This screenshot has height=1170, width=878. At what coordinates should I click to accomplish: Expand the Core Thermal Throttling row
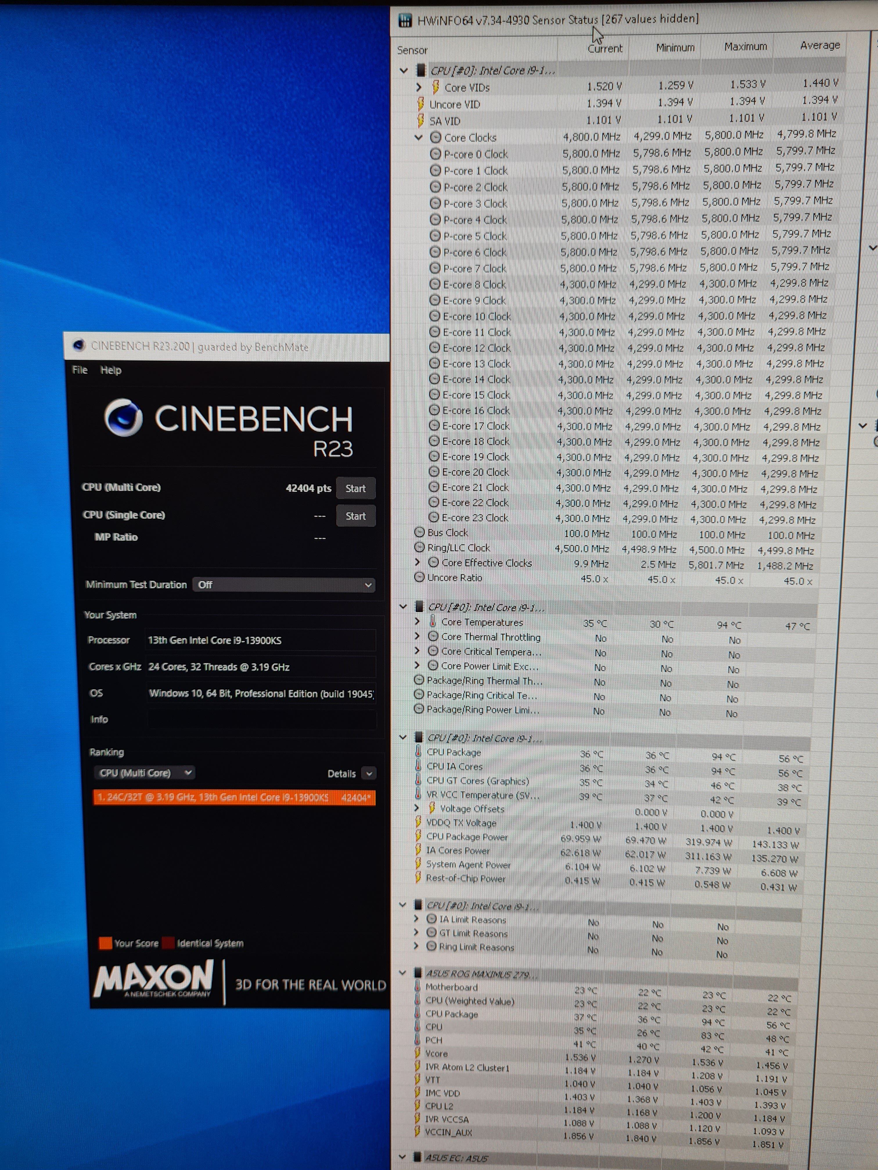point(417,636)
